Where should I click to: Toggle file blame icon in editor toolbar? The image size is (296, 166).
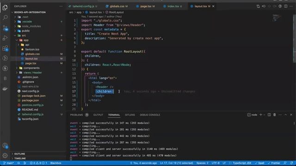(280, 6)
